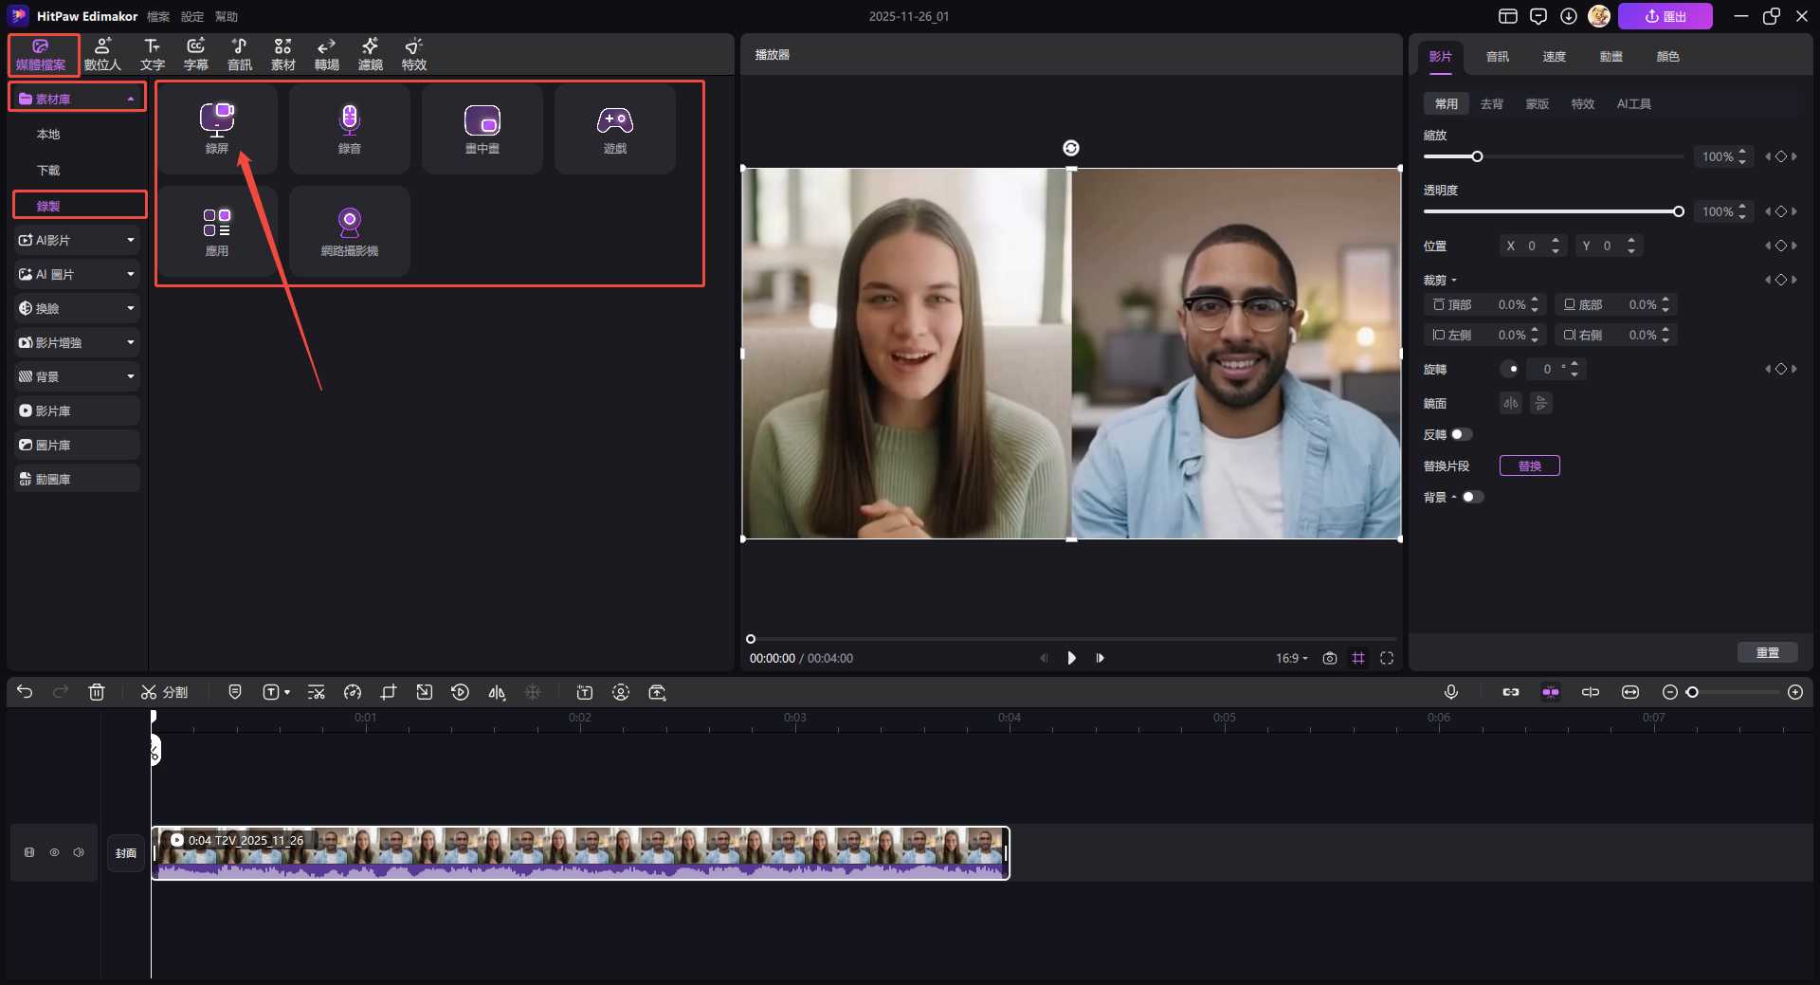Switch to the 音訊 tab in right panel

click(x=1496, y=56)
